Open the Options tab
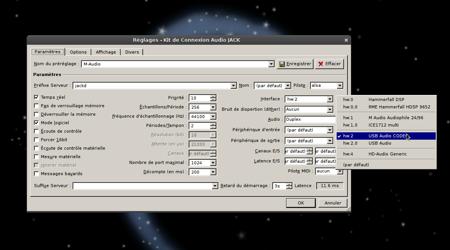Viewport: 450px width, 250px height. (78, 52)
